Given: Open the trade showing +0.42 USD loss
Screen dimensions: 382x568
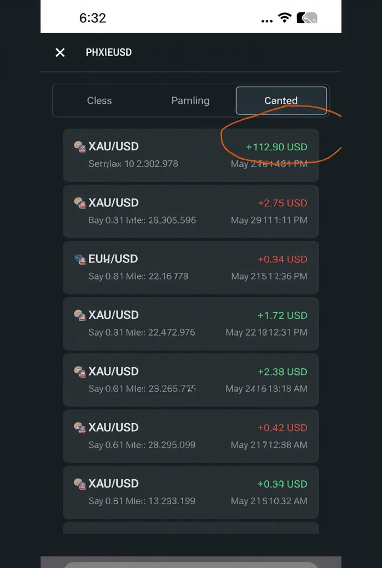Looking at the screenshot, I should [191, 436].
